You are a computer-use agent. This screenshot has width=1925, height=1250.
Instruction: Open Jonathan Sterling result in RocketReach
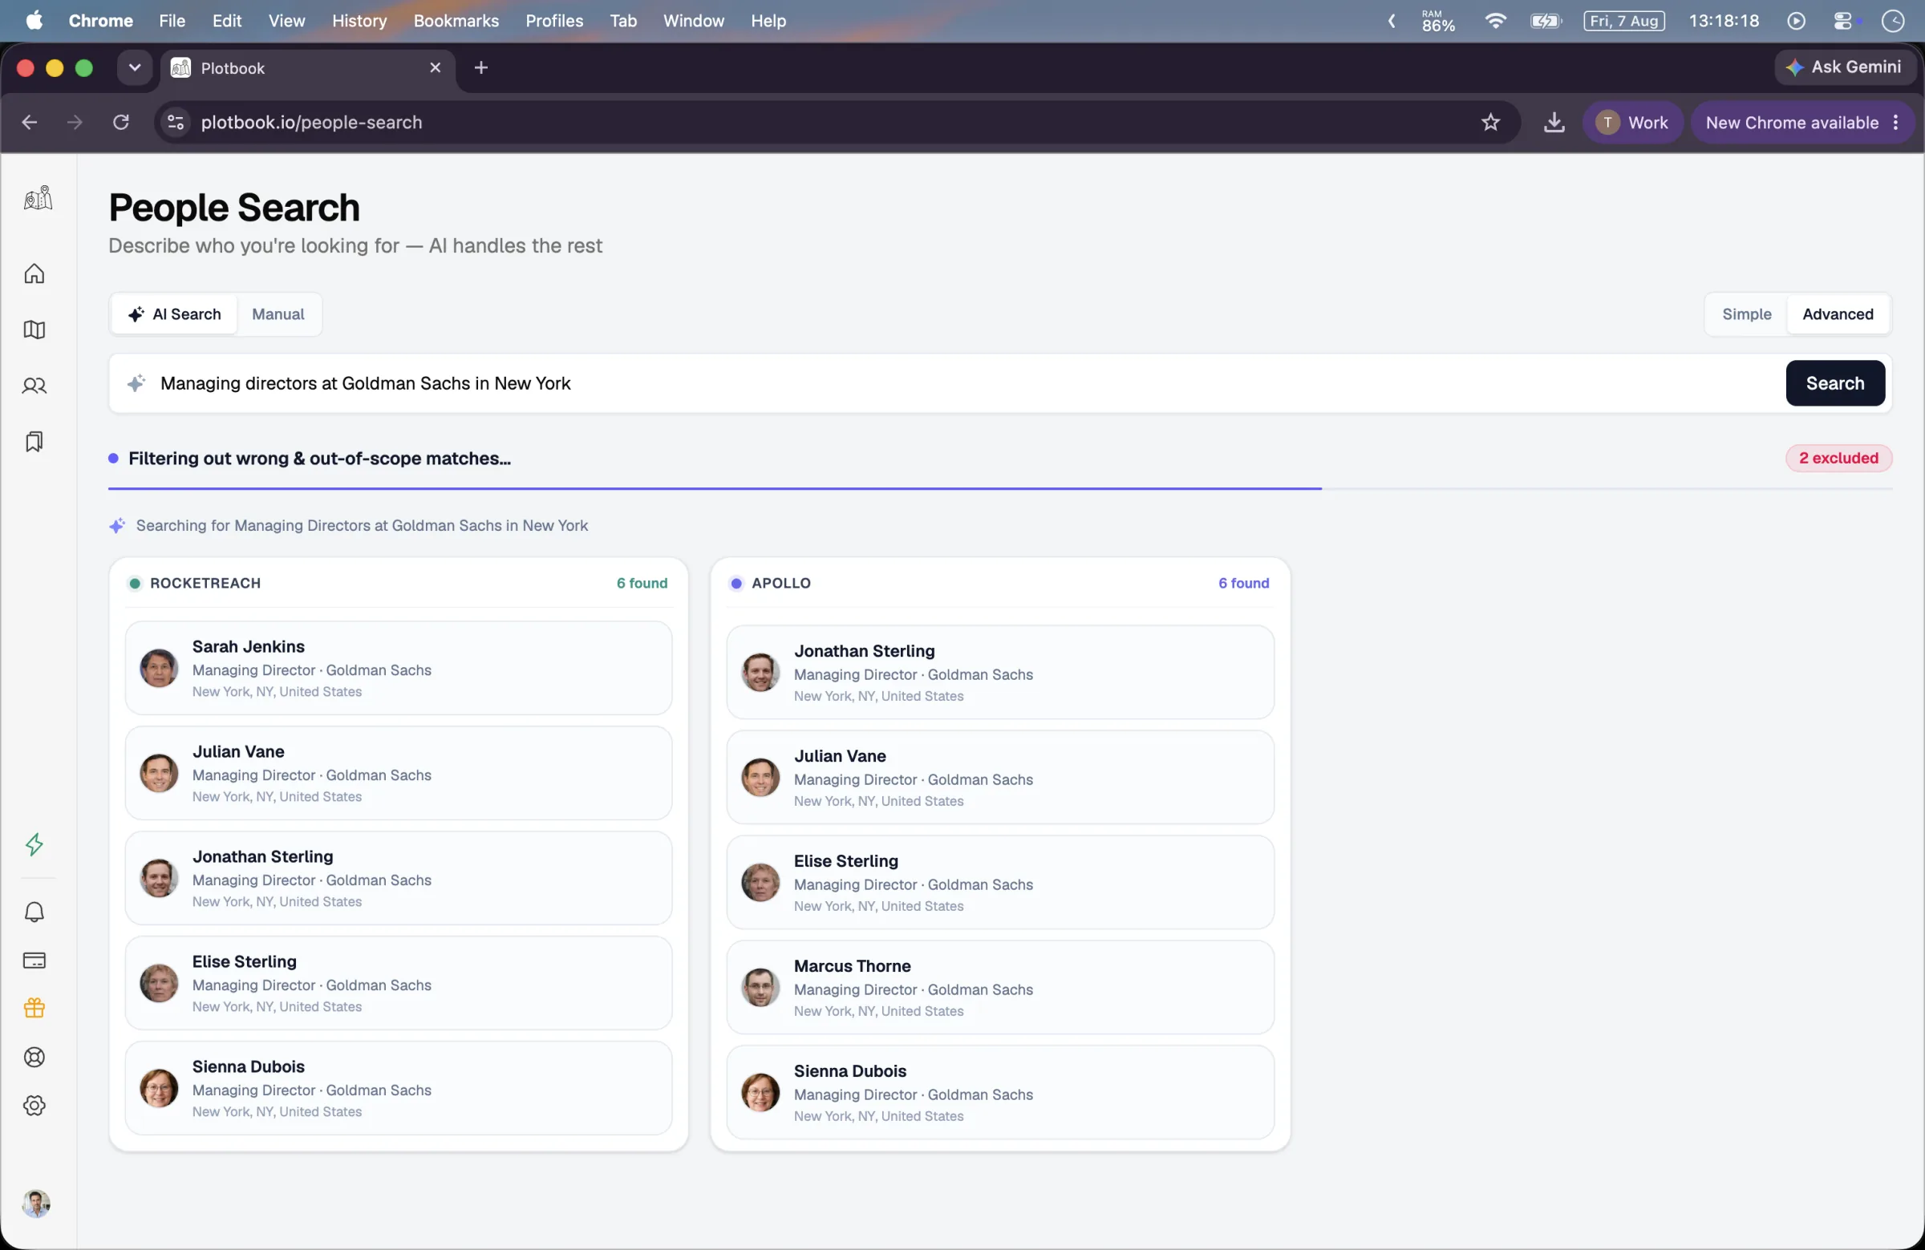pos(398,878)
